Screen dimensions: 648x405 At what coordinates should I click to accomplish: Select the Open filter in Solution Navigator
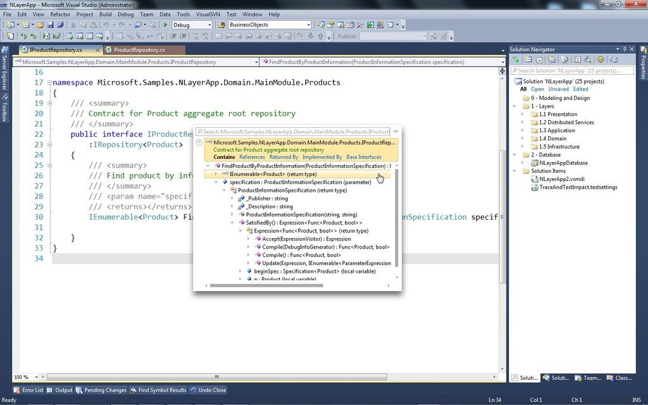click(537, 89)
